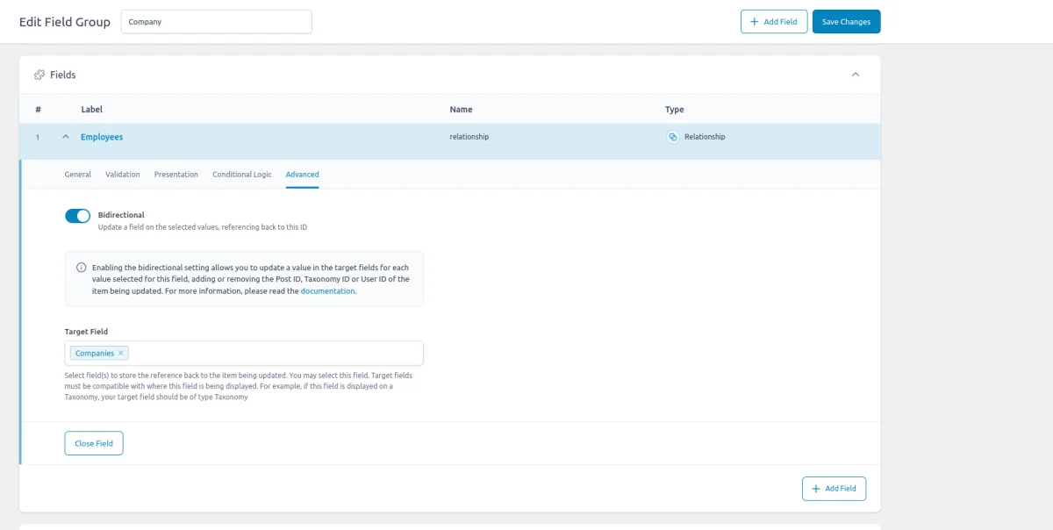The width and height of the screenshot is (1053, 530).
Task: Click the 'relationship' field name cell
Action: click(x=469, y=137)
